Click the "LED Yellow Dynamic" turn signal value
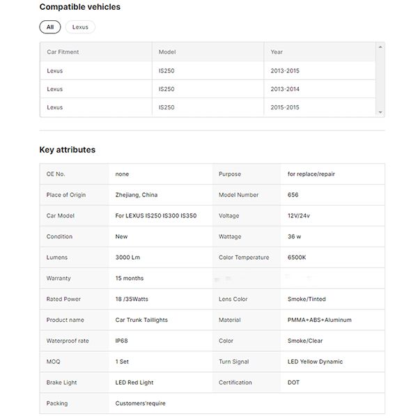This screenshot has width=418, height=418. coord(315,362)
